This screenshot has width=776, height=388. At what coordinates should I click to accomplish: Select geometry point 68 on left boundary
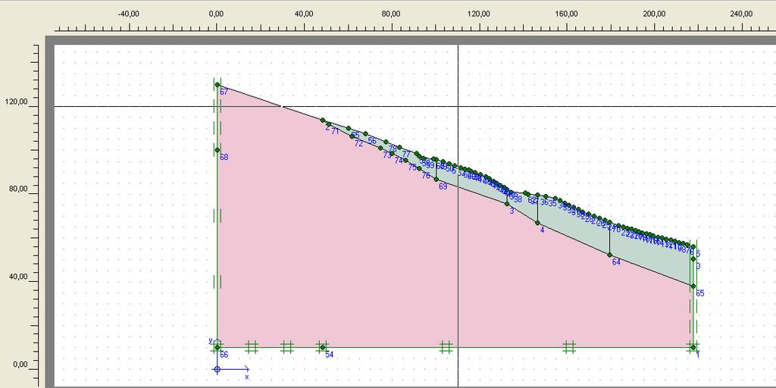click(x=217, y=150)
